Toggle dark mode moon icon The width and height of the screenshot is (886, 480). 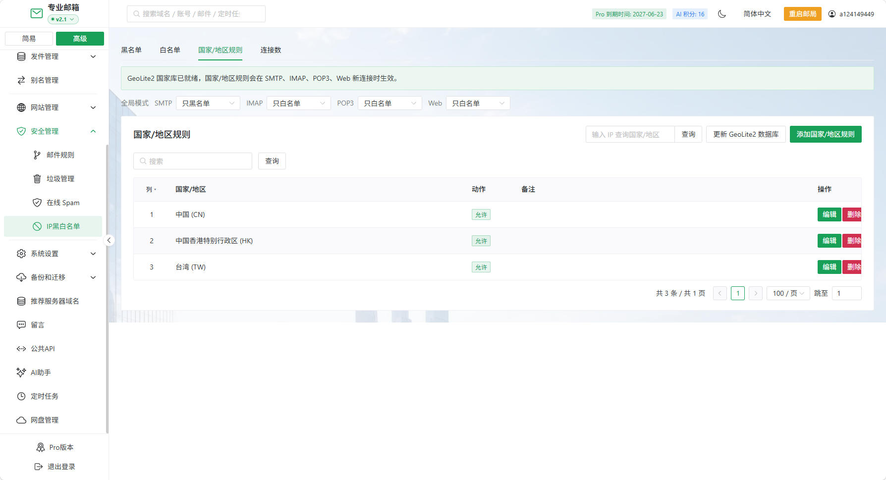(x=722, y=14)
